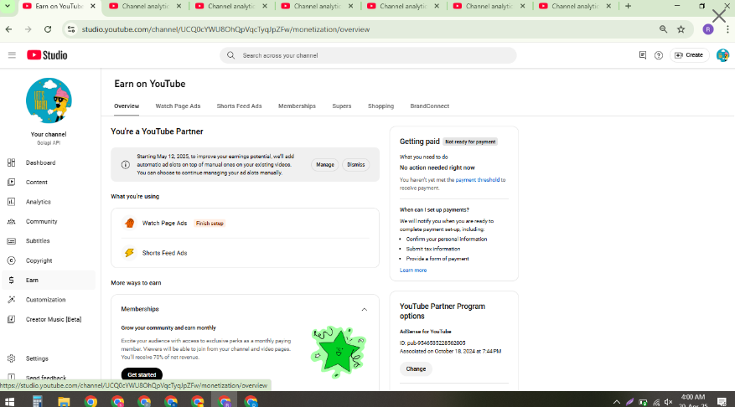
Task: Open Chrome three-dot menu
Action: tap(727, 29)
